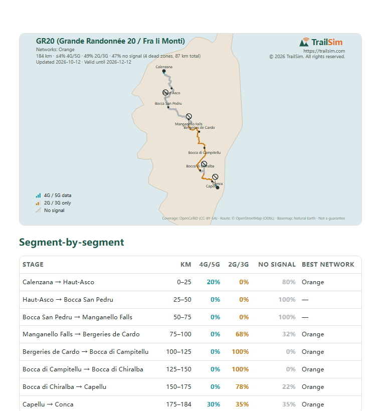Click the Calenzana start point dot on map
381x411 pixels.
[164, 71]
